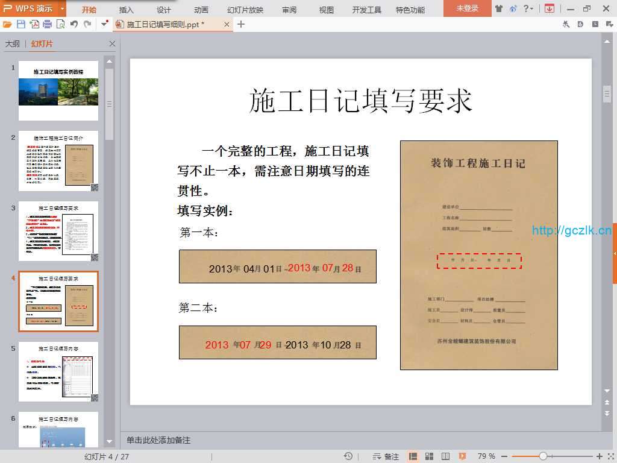Export to PDF using toolbar icon
The width and height of the screenshot is (617, 463).
click(34, 24)
